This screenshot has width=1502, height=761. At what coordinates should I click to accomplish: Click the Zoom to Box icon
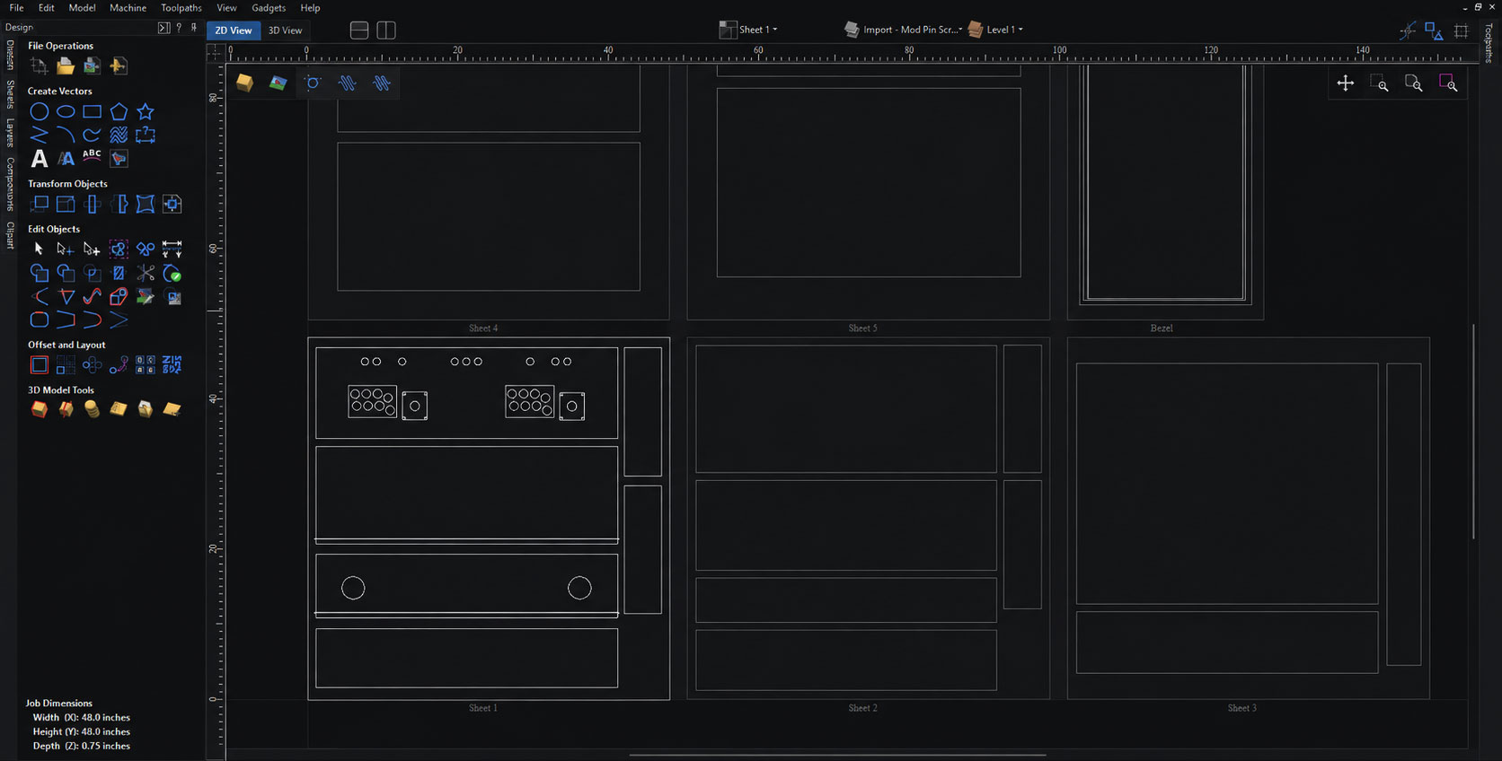1380,83
